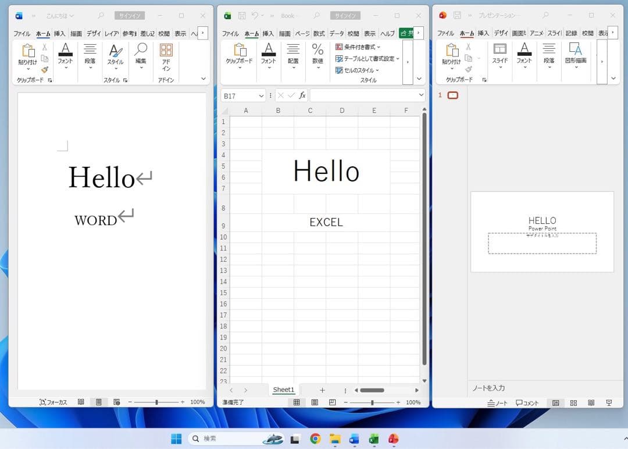Image resolution: width=628 pixels, height=449 pixels.
Task: Switch Word to Web Layout view
Action: (116, 402)
